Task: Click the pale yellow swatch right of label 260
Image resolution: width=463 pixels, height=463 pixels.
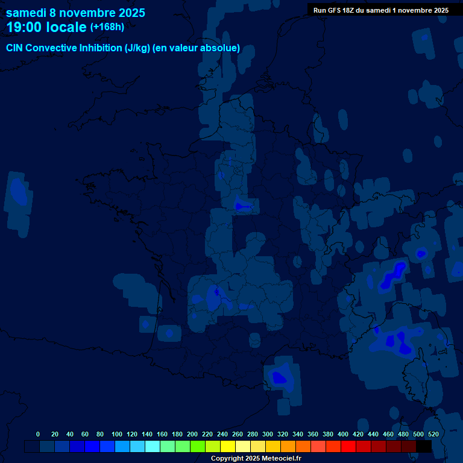Action: (243, 447)
